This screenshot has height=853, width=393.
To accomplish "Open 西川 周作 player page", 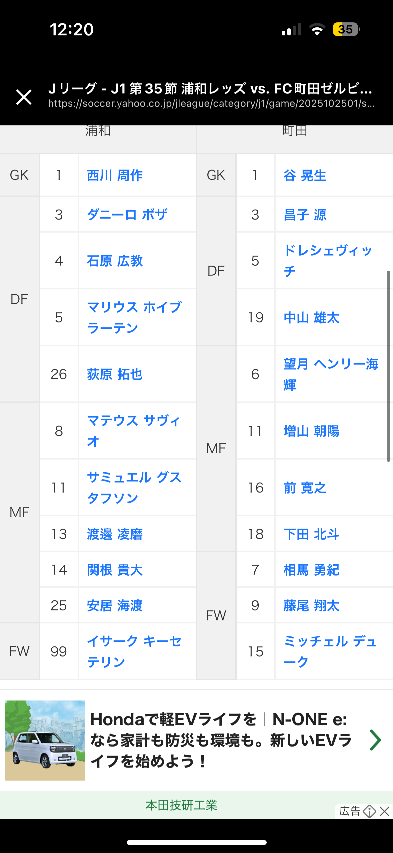I will coord(115,175).
